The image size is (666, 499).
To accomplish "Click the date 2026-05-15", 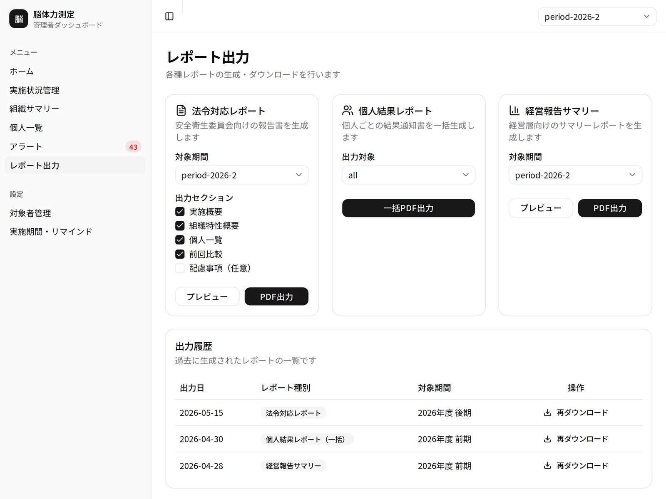I will [201, 413].
